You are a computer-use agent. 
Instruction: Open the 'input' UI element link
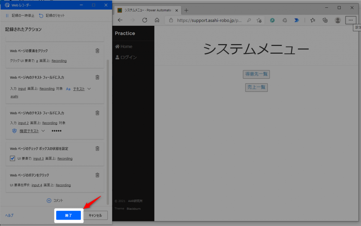click(22, 89)
